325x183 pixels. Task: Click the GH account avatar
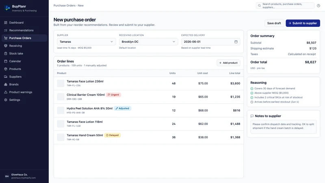tap(7, 176)
